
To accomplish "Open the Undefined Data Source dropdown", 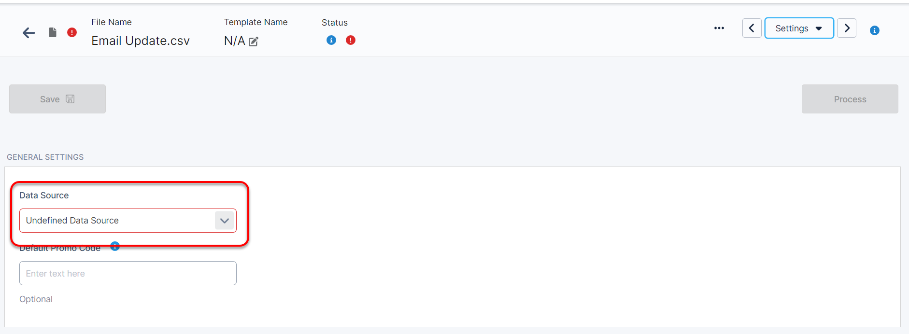I will tap(118, 221).
